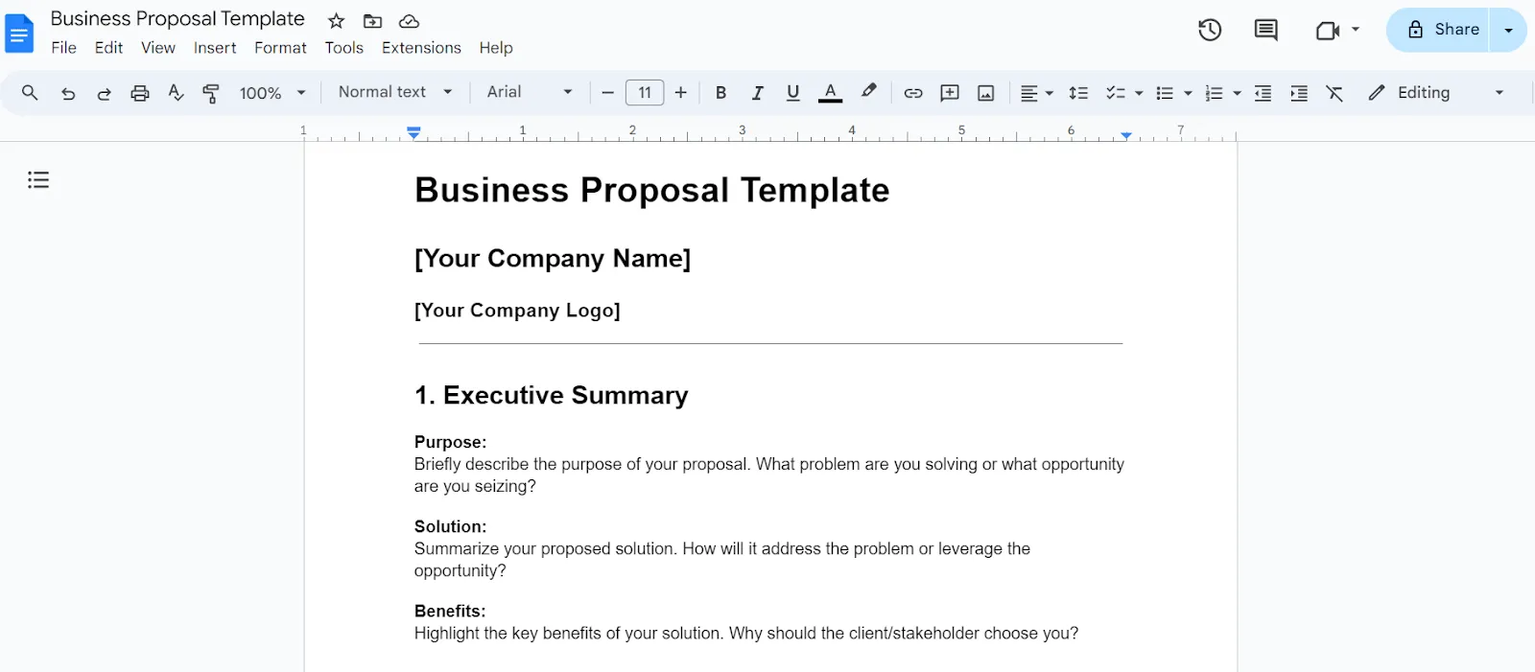
Task: Toggle italic formatting
Action: [x=757, y=93]
